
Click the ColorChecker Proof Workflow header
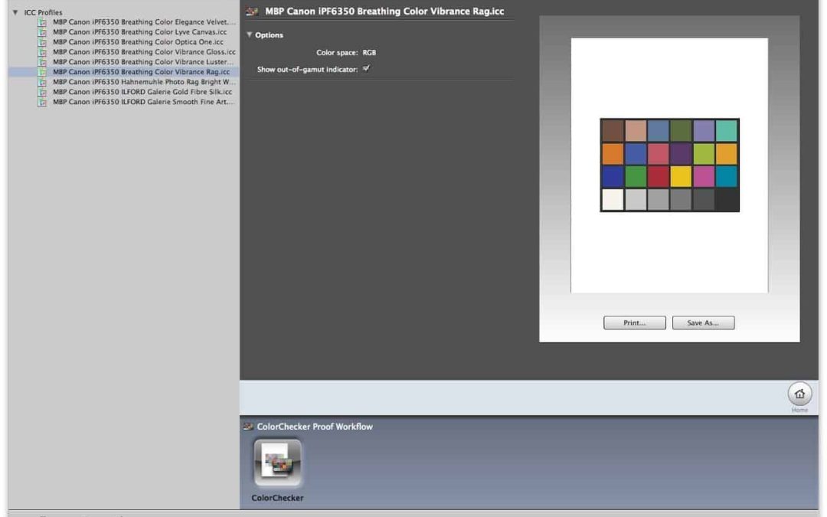315,427
